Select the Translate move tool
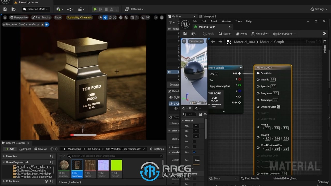Image resolution: width=331 pixels, height=186 pixels. 105,18
